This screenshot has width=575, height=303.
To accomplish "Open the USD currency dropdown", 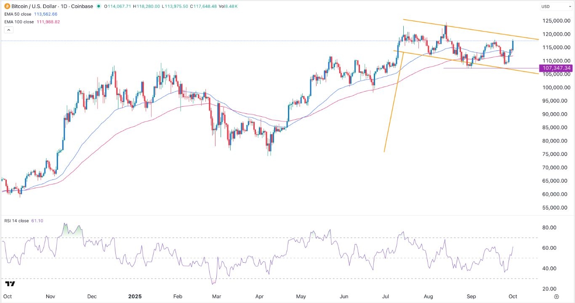I will tap(555, 6).
